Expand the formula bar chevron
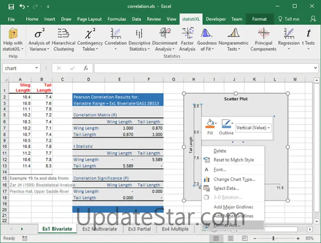321x243 pixels. 315,68
